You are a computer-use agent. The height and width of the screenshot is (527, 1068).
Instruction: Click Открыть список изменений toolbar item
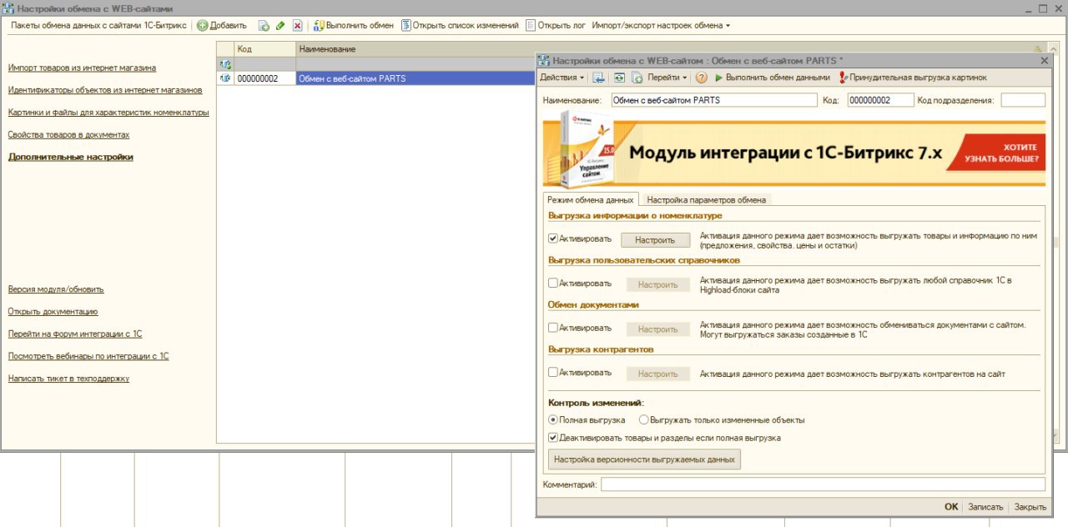point(460,26)
